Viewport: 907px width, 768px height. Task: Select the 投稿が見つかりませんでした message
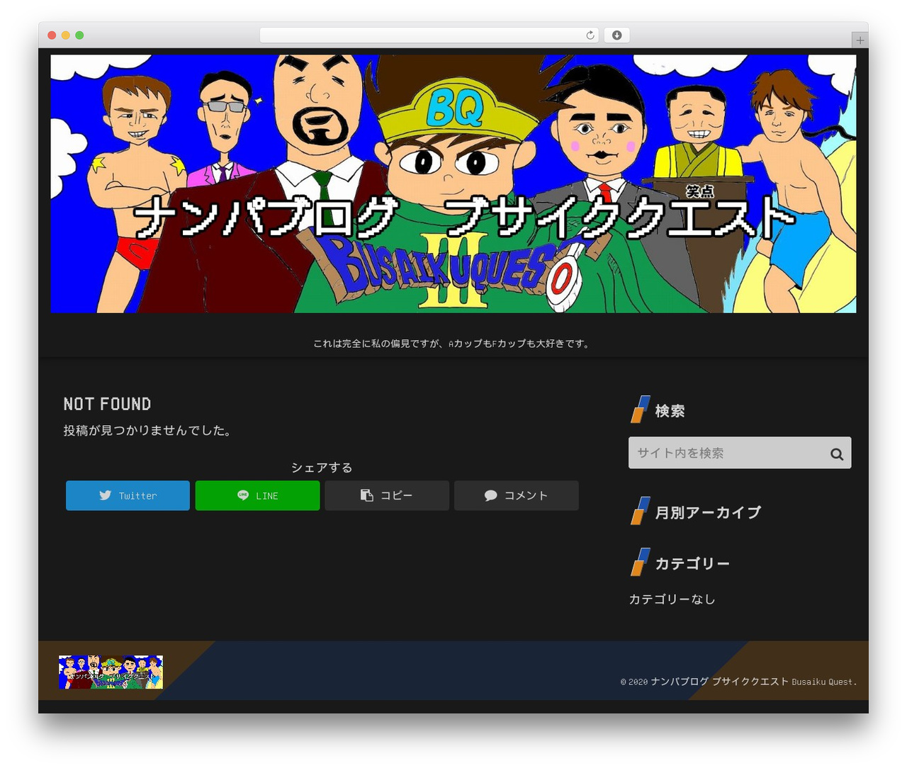coord(147,430)
